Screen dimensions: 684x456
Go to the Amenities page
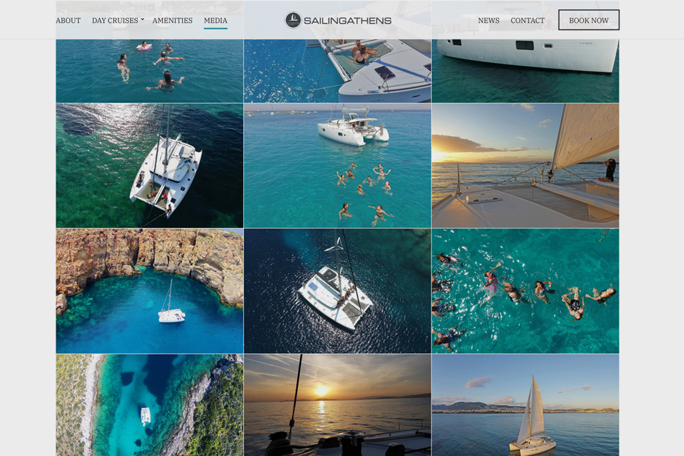click(x=173, y=21)
